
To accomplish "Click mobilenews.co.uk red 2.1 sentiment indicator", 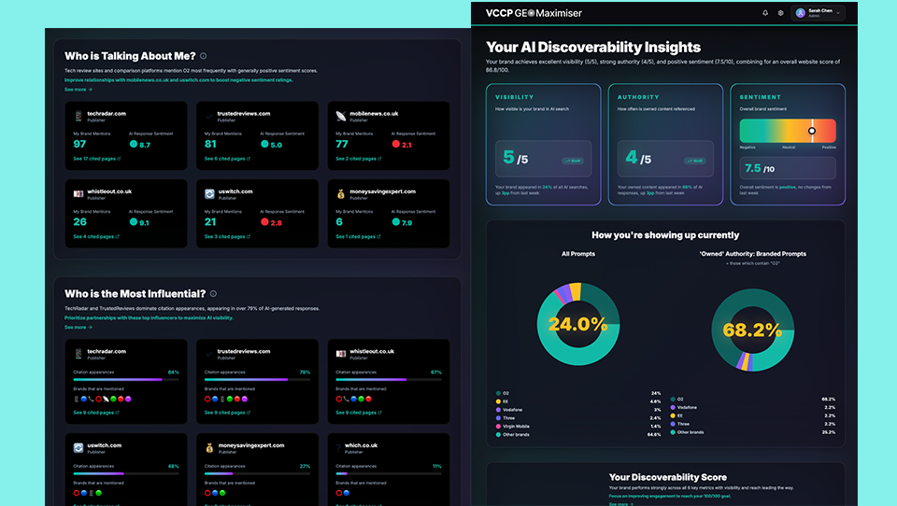I will click(x=396, y=144).
